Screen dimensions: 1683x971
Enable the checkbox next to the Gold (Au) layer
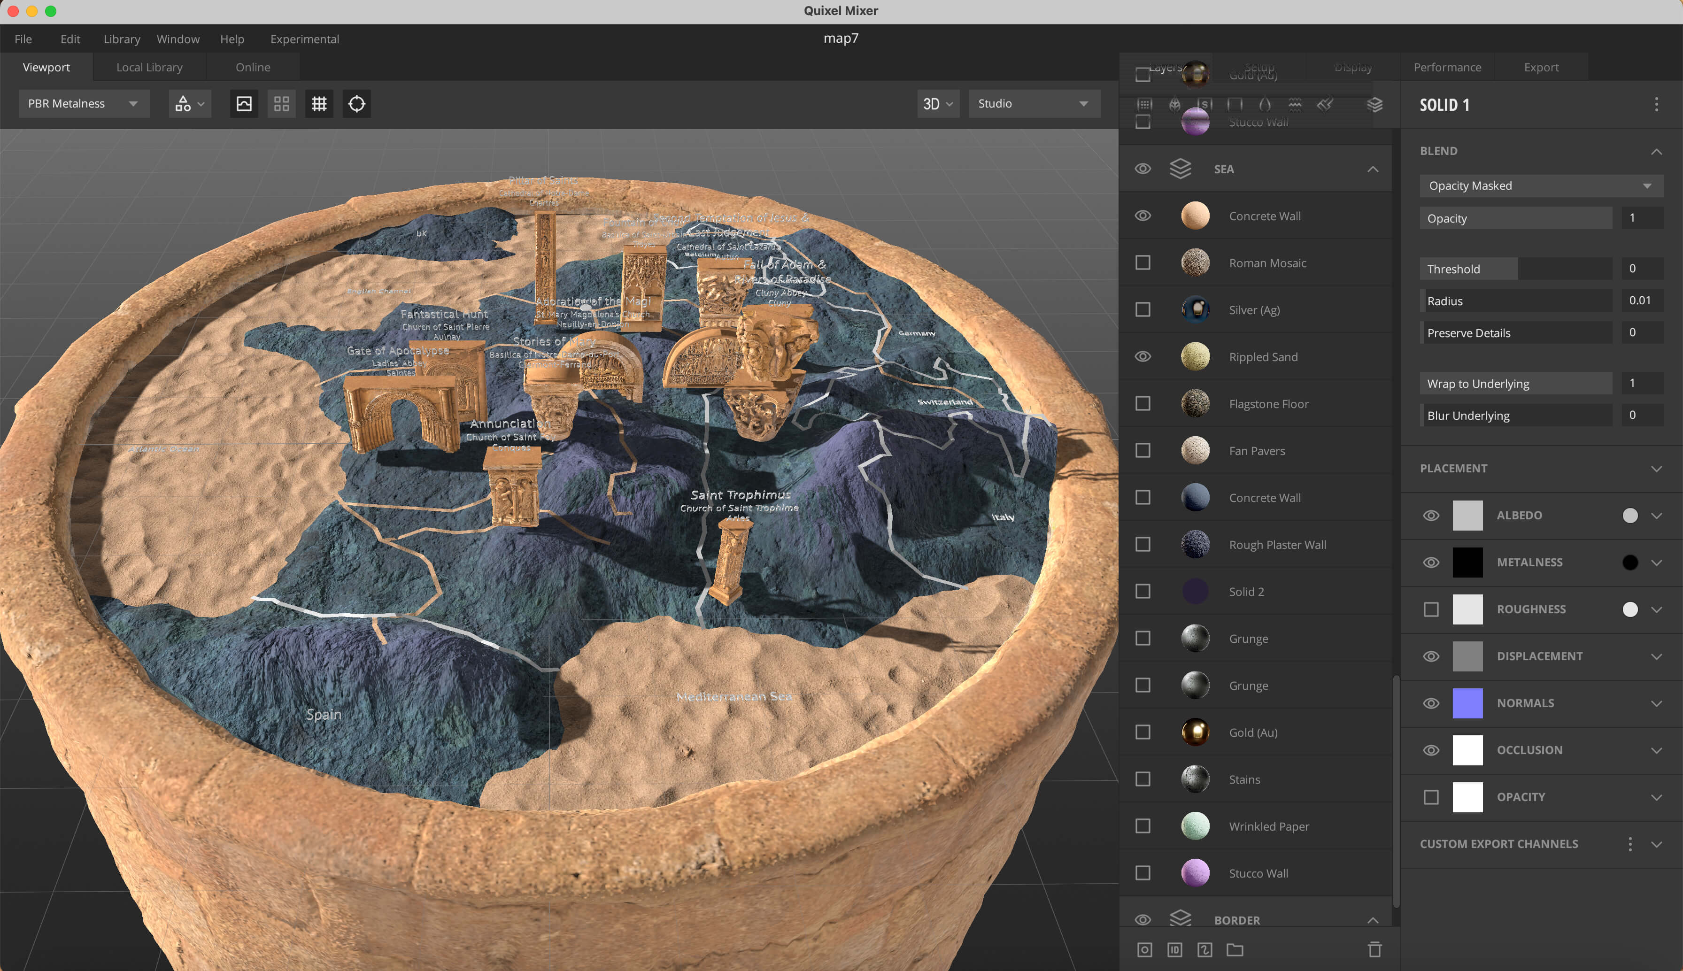[1143, 732]
